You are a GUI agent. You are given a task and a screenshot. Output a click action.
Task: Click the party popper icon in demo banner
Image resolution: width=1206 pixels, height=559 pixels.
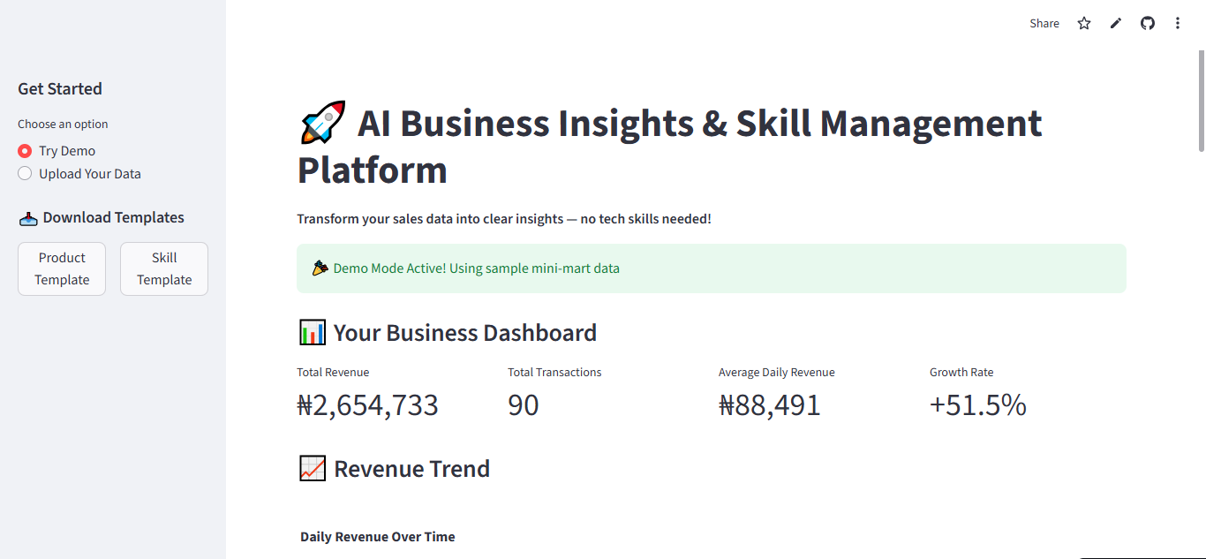point(320,268)
